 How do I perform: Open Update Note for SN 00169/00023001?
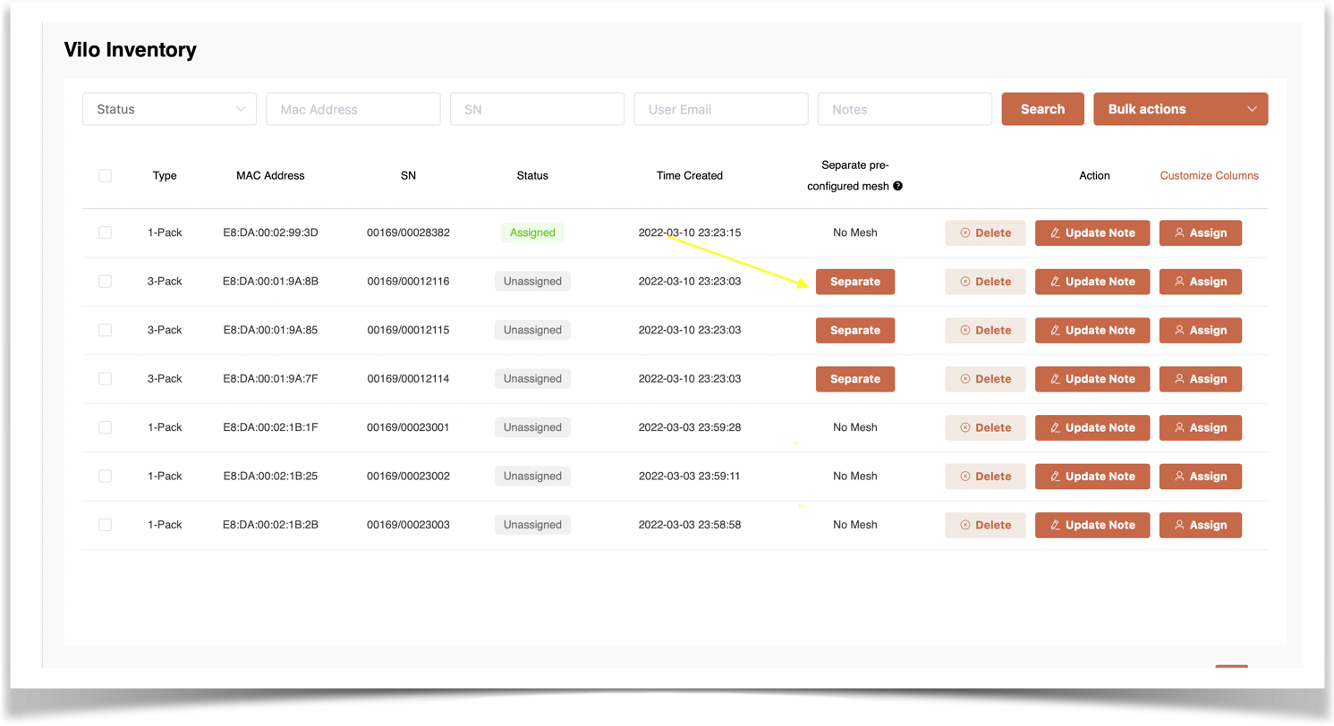click(x=1092, y=427)
